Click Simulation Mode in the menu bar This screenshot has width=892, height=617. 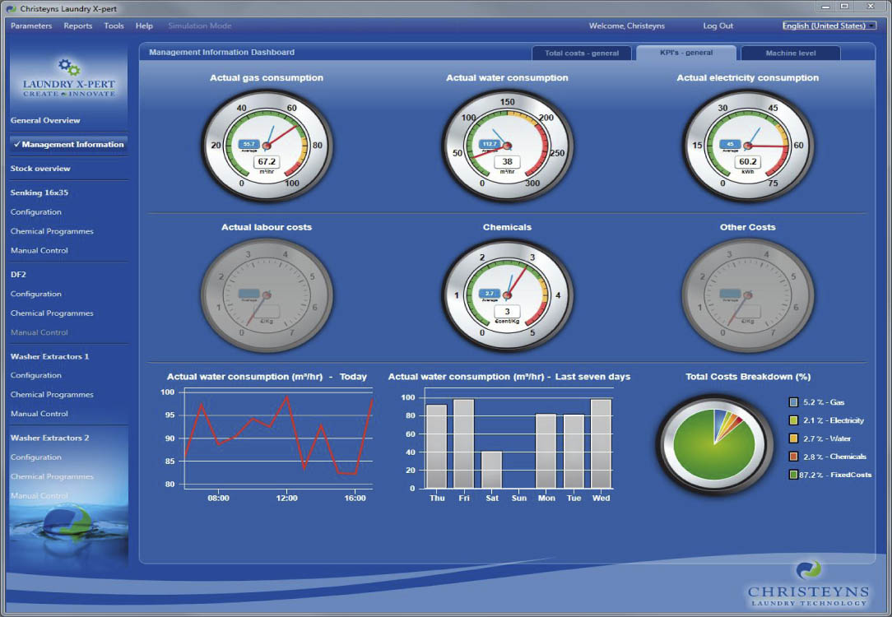[200, 26]
